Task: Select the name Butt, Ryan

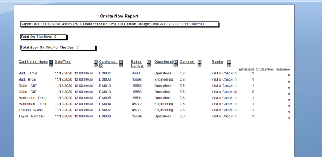Action: point(27,80)
